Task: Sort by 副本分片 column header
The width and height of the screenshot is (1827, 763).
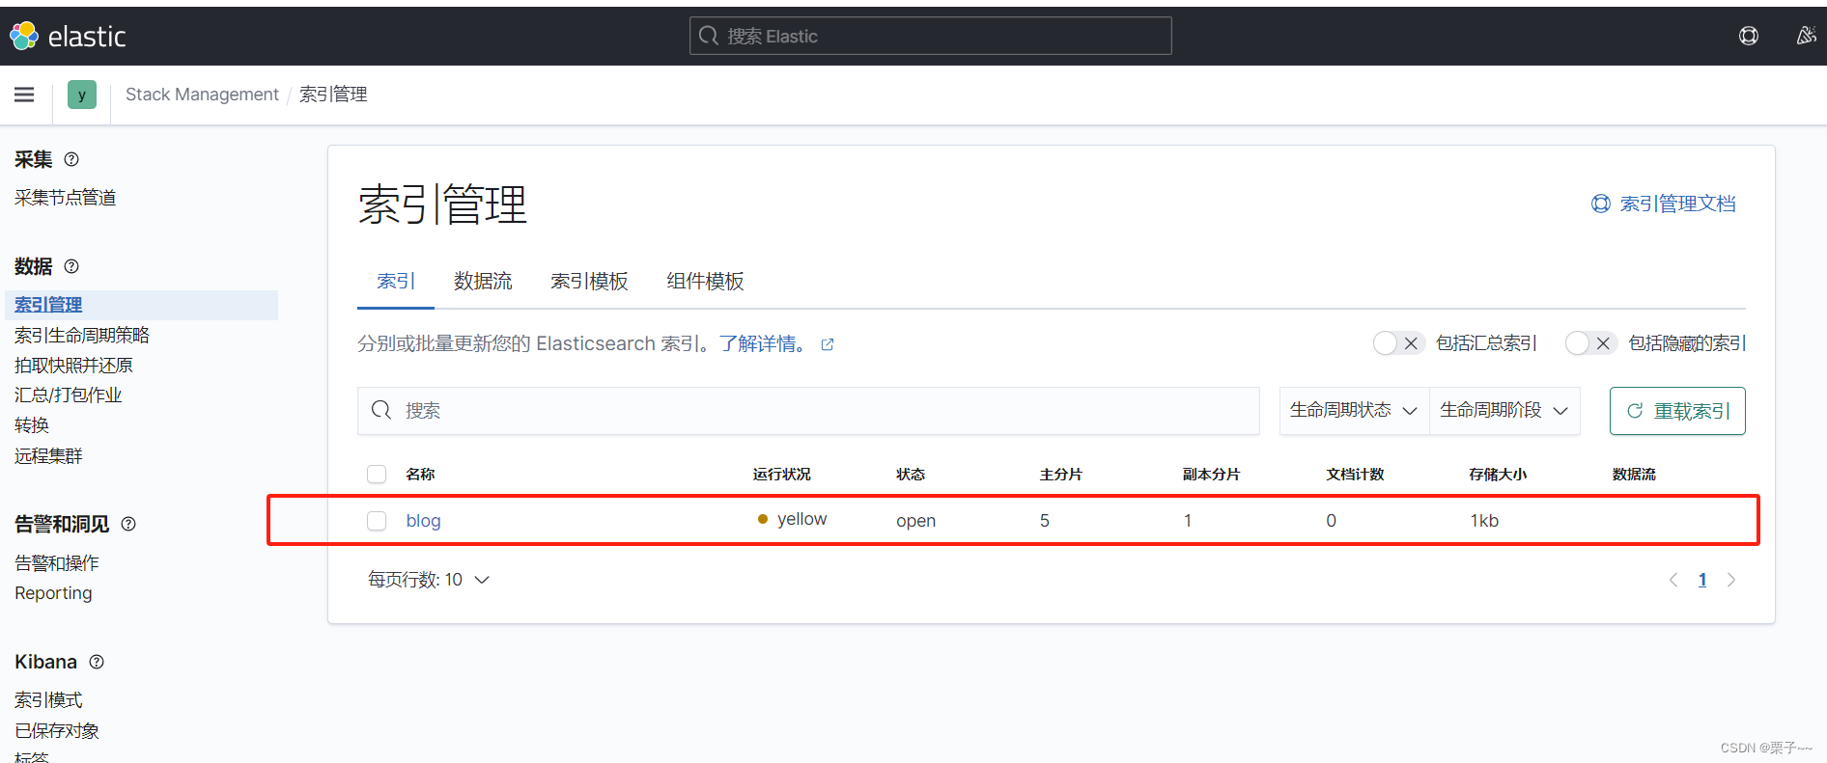Action: coord(1212,475)
